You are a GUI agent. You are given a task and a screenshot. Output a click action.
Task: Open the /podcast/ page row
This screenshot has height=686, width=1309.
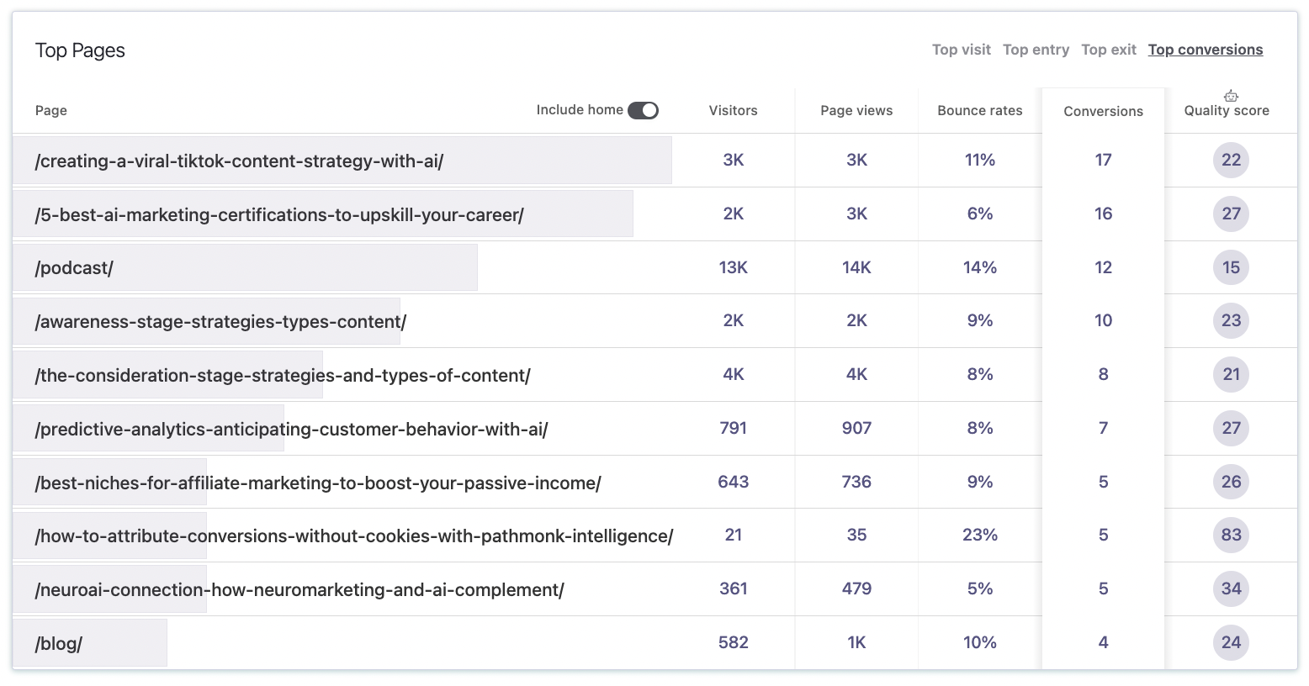click(x=74, y=267)
